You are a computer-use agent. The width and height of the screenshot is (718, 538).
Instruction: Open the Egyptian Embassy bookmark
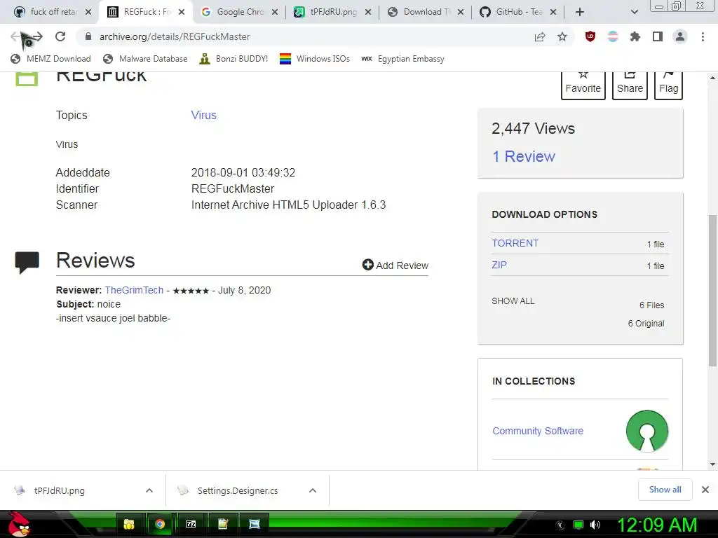(x=402, y=59)
